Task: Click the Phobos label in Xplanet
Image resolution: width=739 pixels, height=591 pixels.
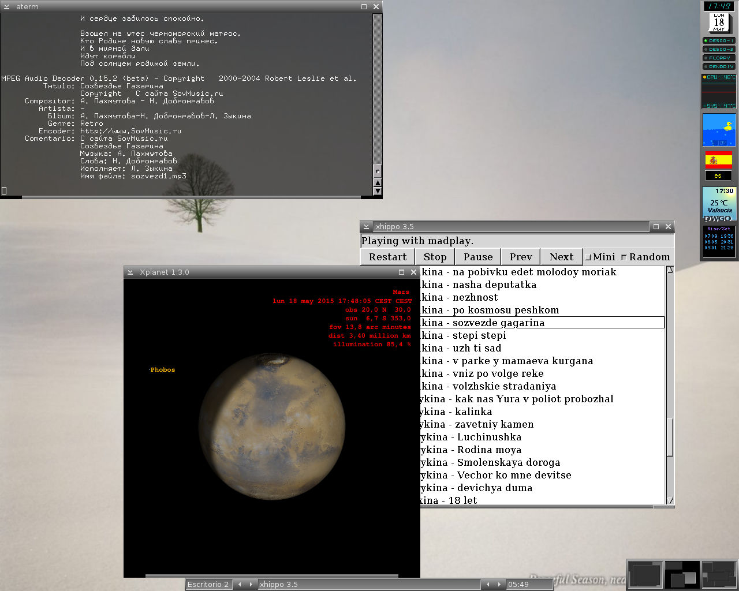Action: point(162,369)
